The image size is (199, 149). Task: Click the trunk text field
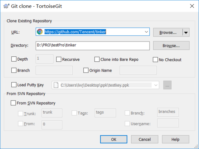pyautogui.click(x=52, y=113)
